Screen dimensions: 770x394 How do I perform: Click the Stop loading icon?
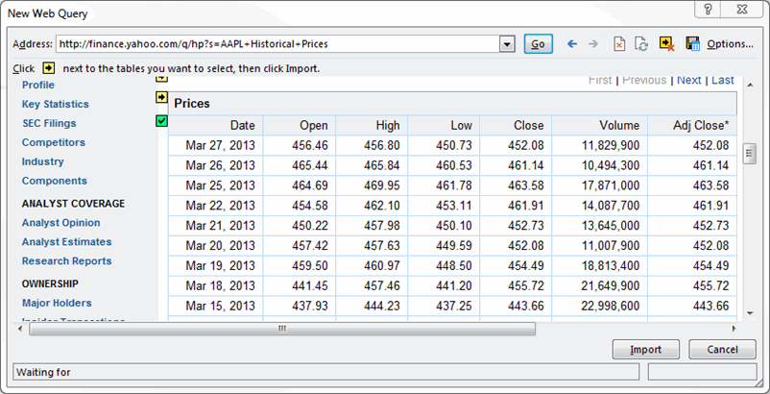(x=619, y=44)
